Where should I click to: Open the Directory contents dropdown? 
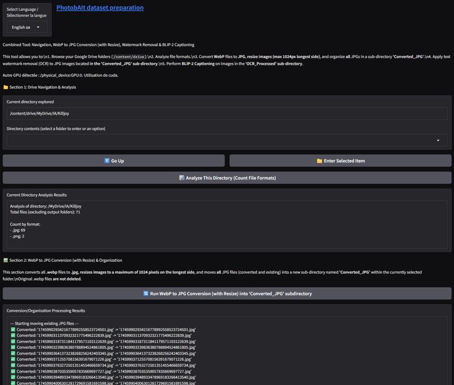227,140
